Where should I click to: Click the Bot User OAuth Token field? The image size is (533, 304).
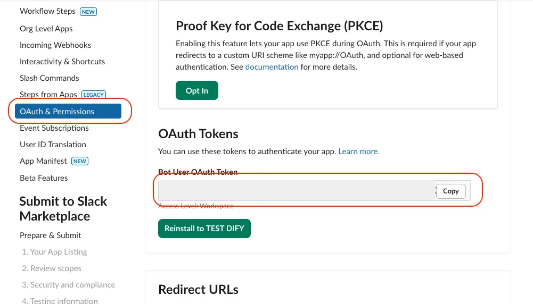coord(296,191)
